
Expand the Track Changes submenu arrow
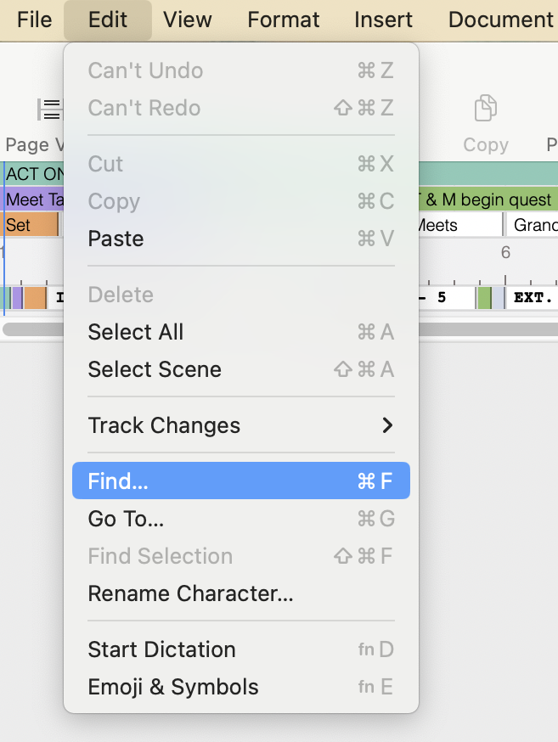click(387, 425)
